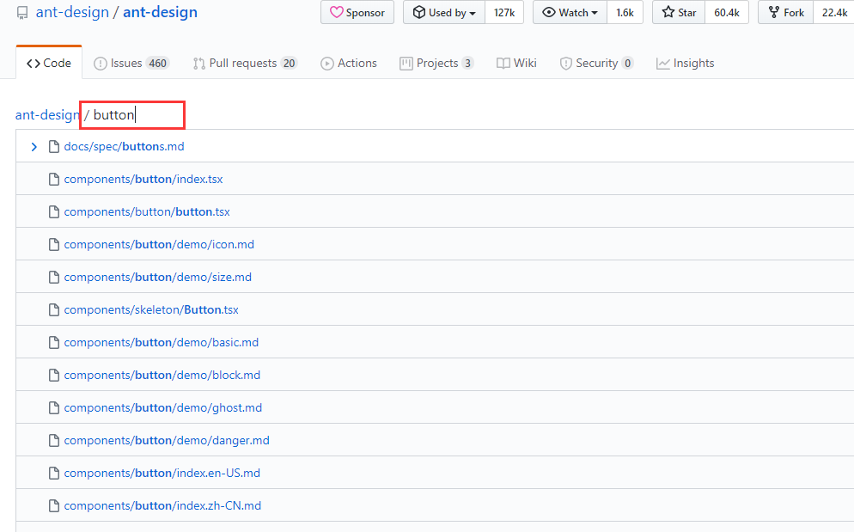The height and width of the screenshot is (532, 854).
Task: Click file icon next to components/button/button.tsx
Action: (54, 212)
